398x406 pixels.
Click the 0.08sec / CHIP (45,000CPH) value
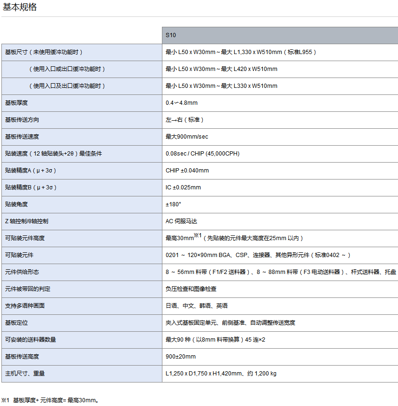[203, 154]
